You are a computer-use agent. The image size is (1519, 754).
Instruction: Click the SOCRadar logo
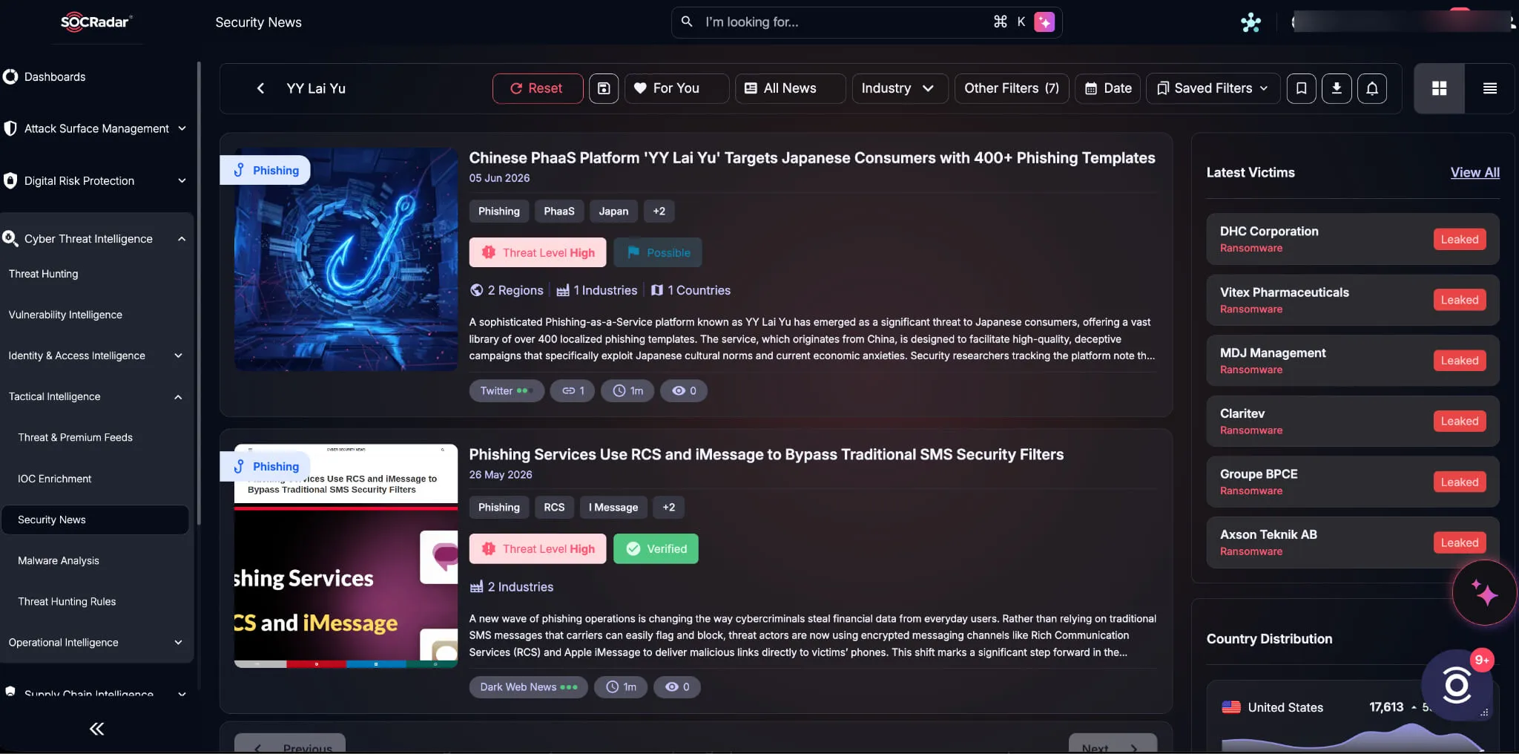(96, 22)
